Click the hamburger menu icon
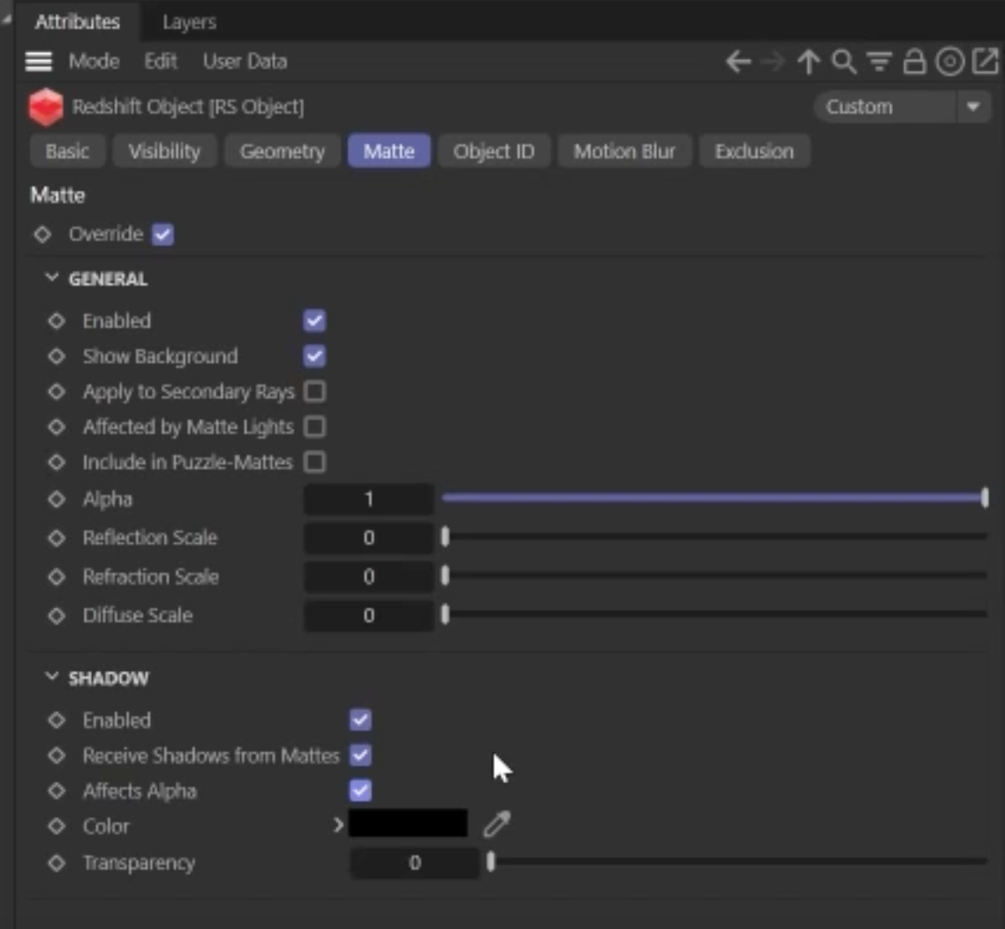1005x929 pixels. pos(38,62)
